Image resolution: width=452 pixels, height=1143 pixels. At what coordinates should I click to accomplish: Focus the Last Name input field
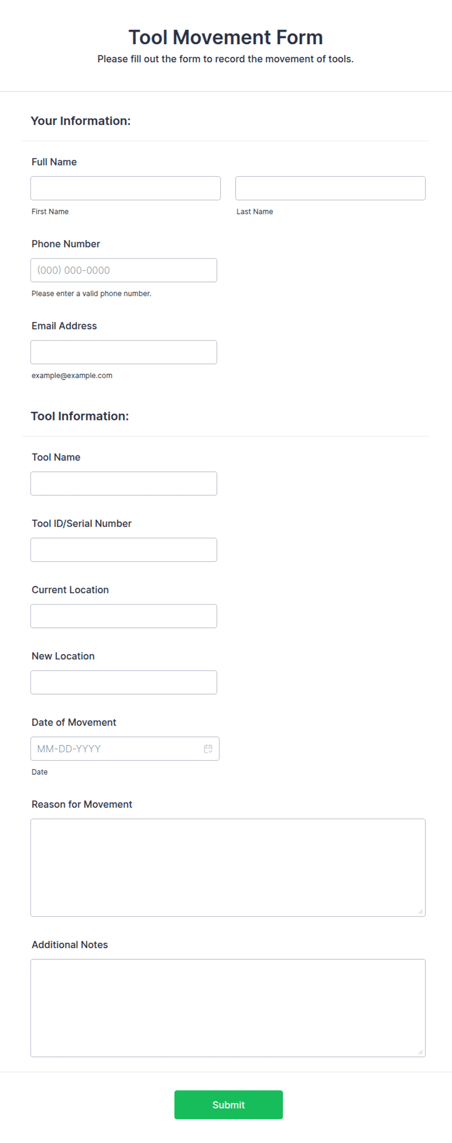pos(330,188)
